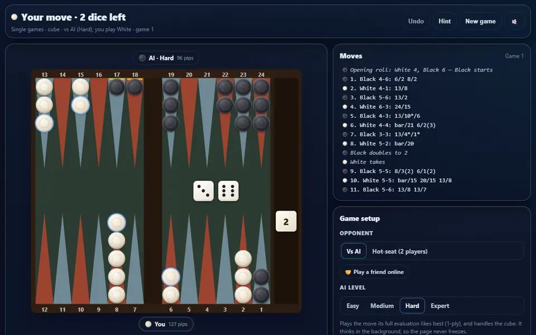Click the mute sound icon

[x=514, y=22]
